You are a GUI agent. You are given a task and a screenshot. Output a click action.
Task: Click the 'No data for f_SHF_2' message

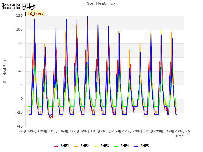coord(18,8)
